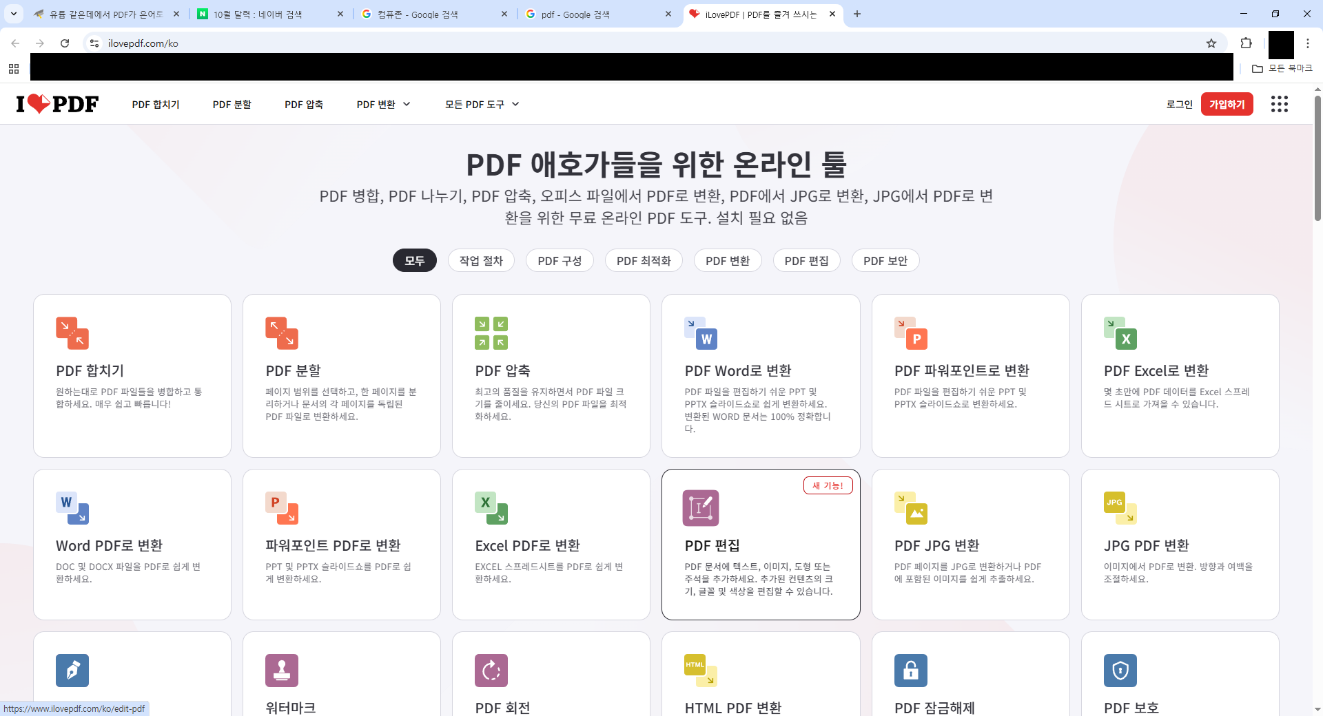The image size is (1323, 716).
Task: Click the iLovePDF logo
Action: coord(58,104)
